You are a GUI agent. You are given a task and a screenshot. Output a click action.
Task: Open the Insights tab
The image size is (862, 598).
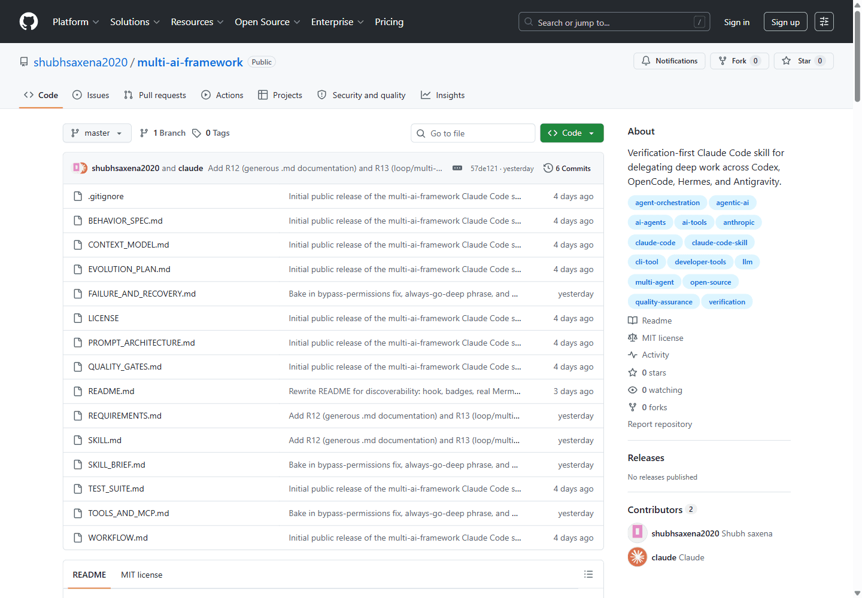[x=443, y=95]
